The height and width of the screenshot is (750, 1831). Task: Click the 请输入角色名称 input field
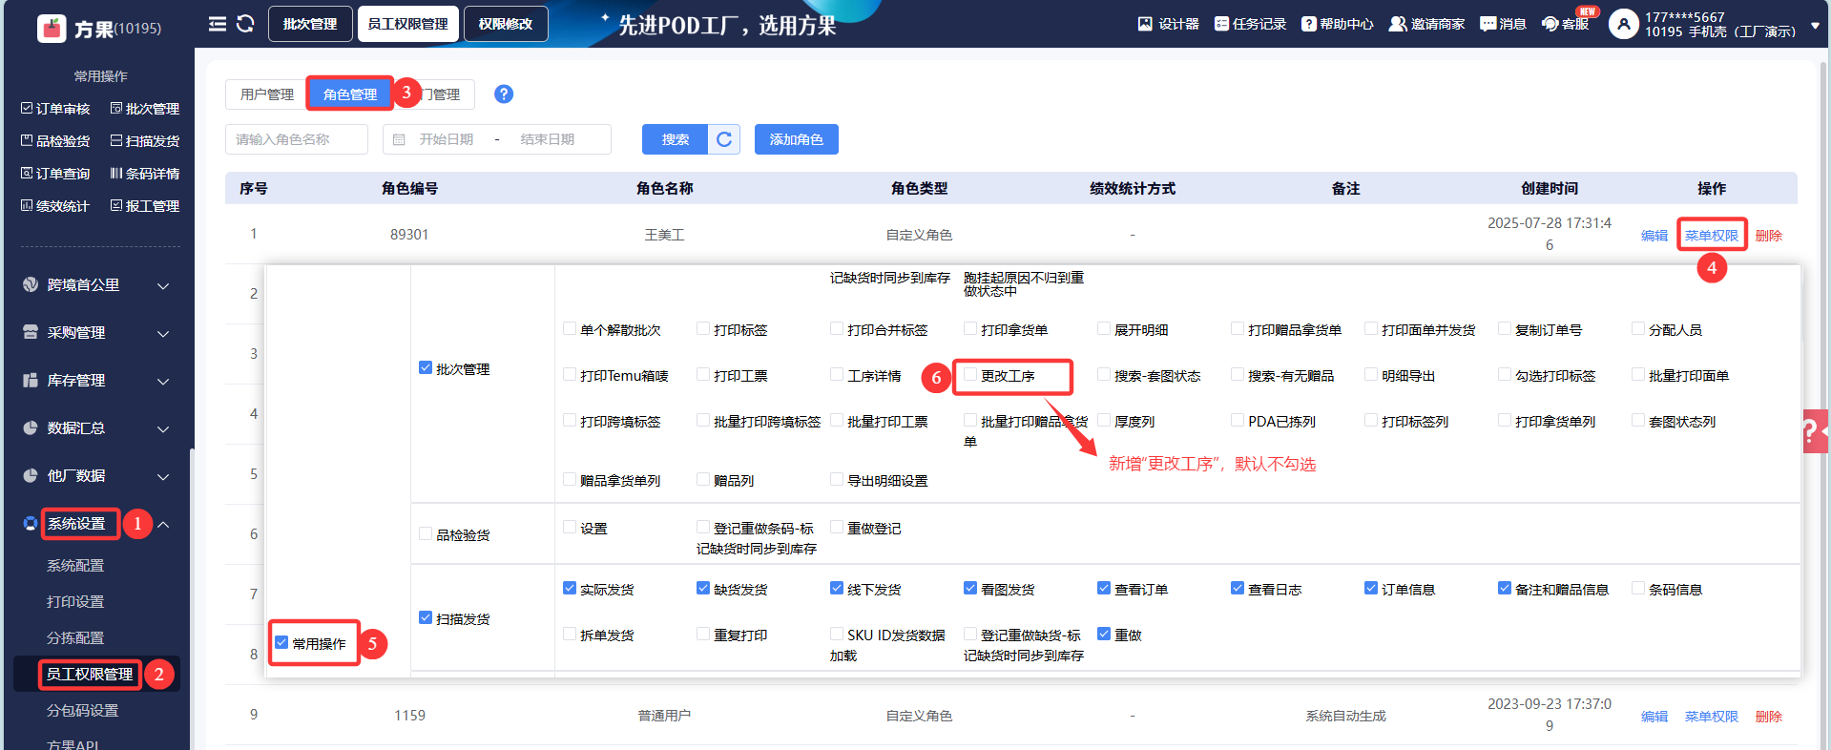(297, 139)
